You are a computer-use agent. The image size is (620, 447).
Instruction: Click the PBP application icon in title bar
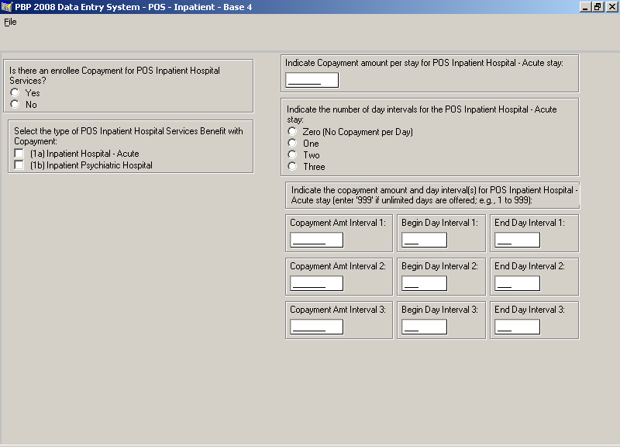(x=7, y=7)
